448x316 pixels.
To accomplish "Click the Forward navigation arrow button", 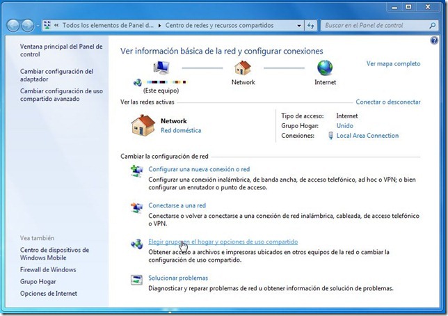I will [x=28, y=26].
